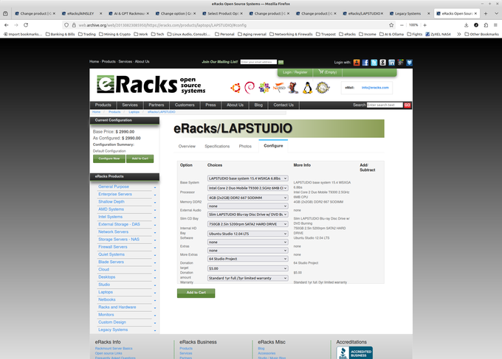
Task: Open a new browser tab
Action: tap(486, 13)
